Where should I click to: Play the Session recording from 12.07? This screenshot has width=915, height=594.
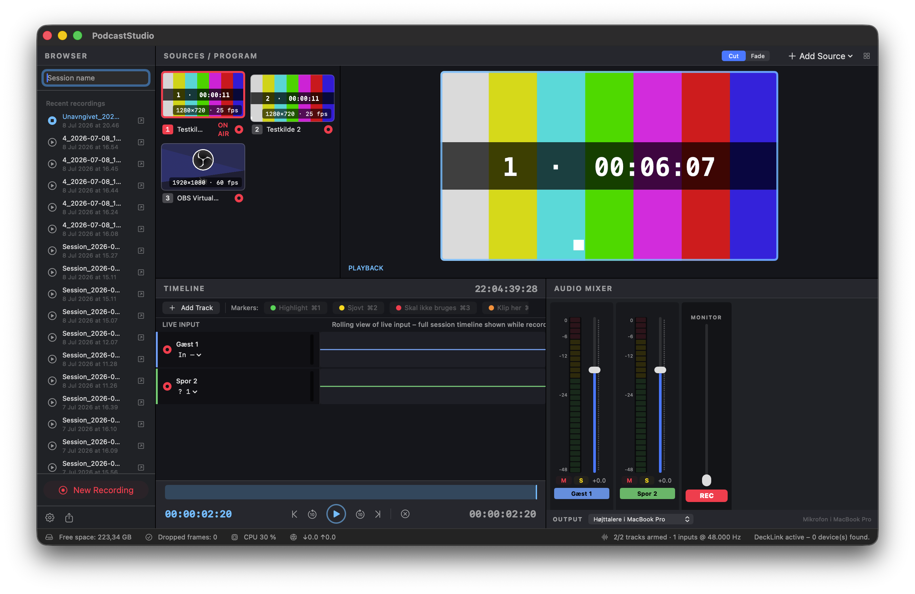[52, 338]
